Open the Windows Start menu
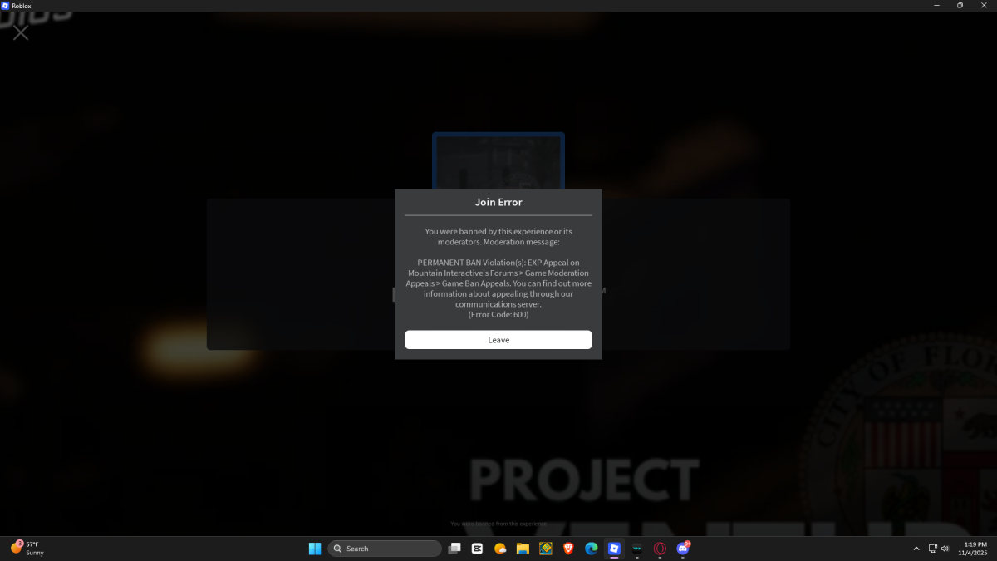997x561 pixels. click(315, 549)
